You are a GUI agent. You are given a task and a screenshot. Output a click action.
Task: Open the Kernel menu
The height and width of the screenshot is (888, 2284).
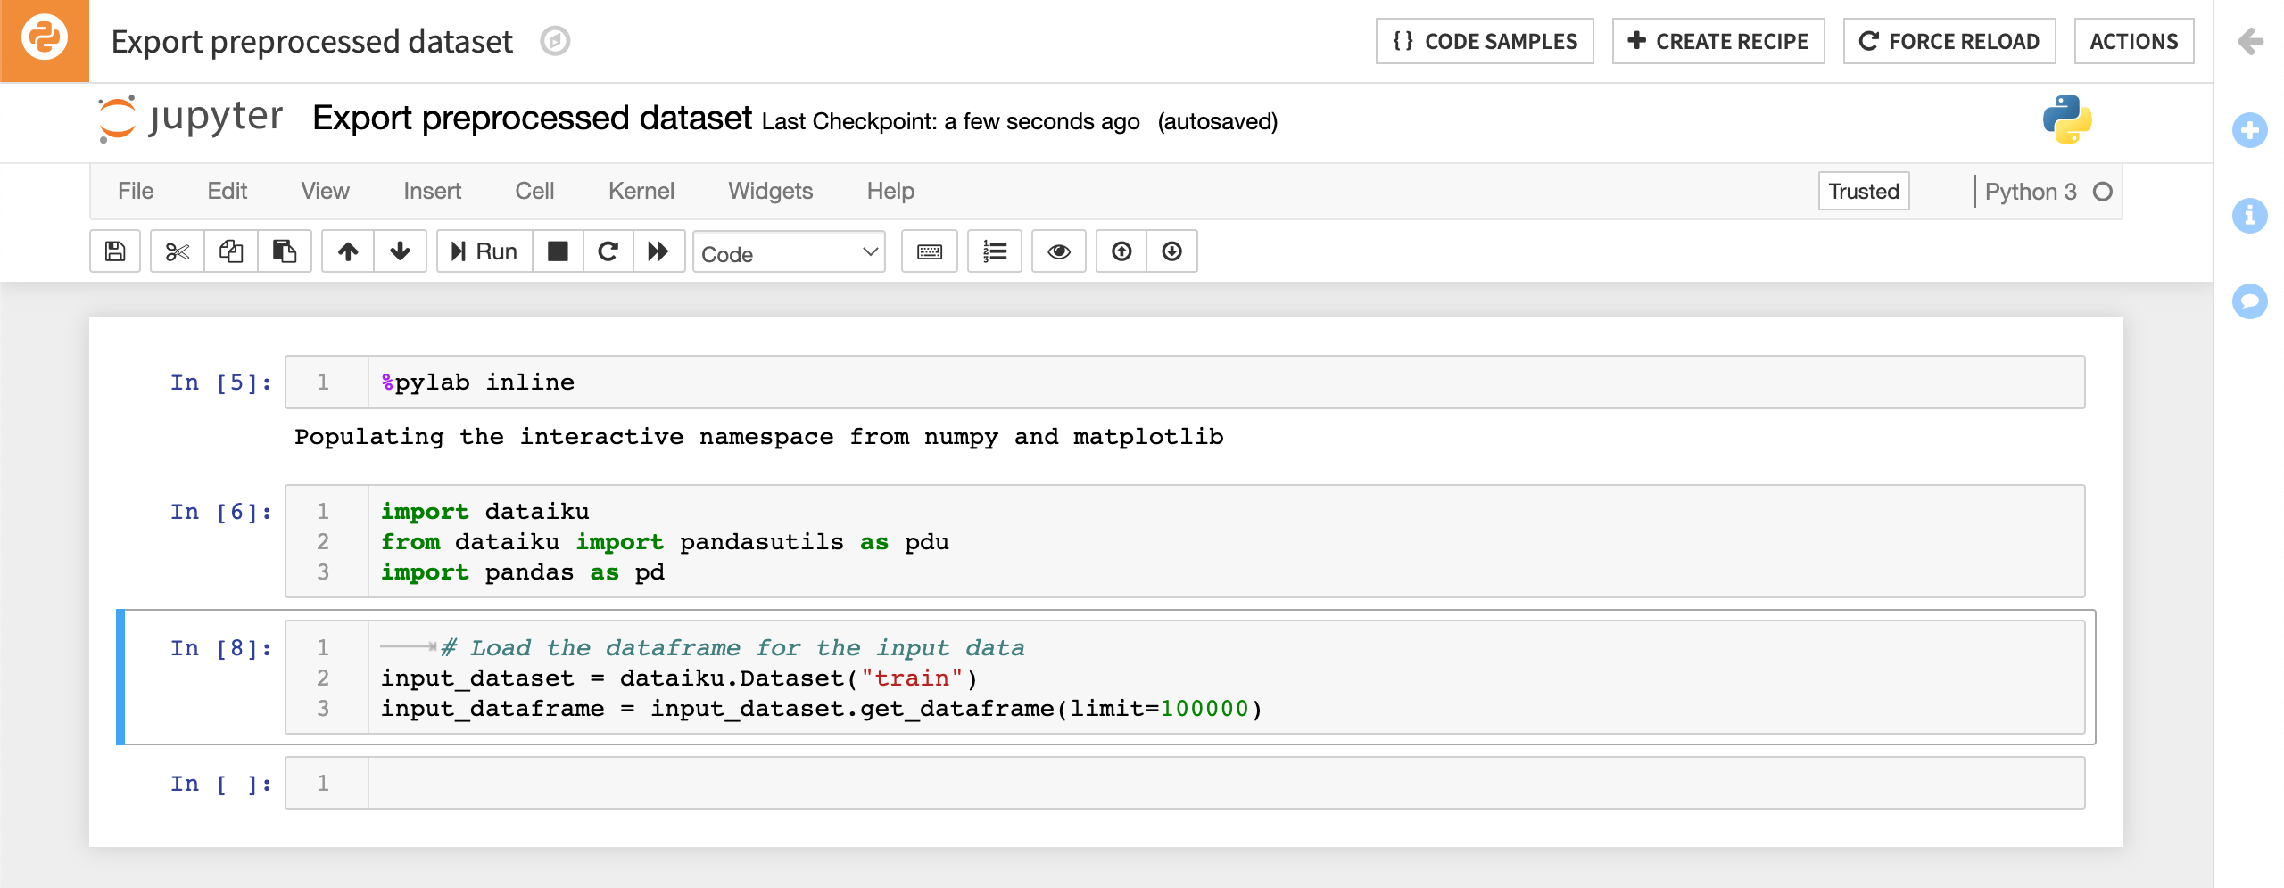641,191
